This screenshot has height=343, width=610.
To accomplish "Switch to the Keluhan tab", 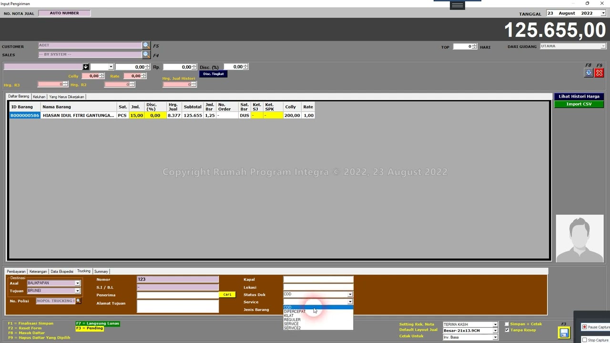I will [x=39, y=97].
